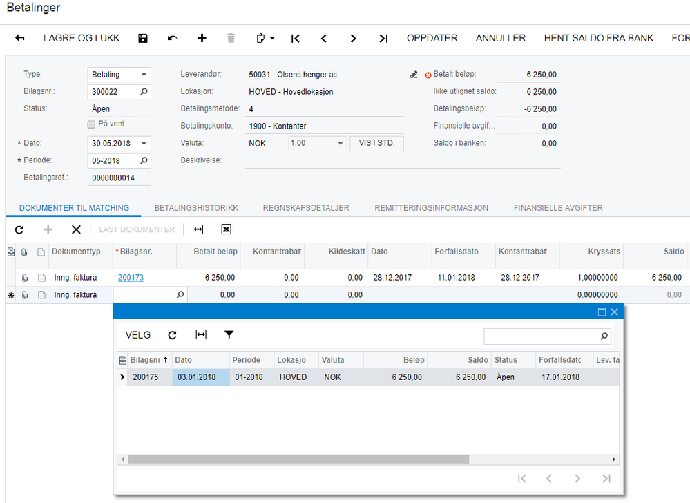This screenshot has width=690, height=503.
Task: Click the save disk icon
Action: coord(142,38)
